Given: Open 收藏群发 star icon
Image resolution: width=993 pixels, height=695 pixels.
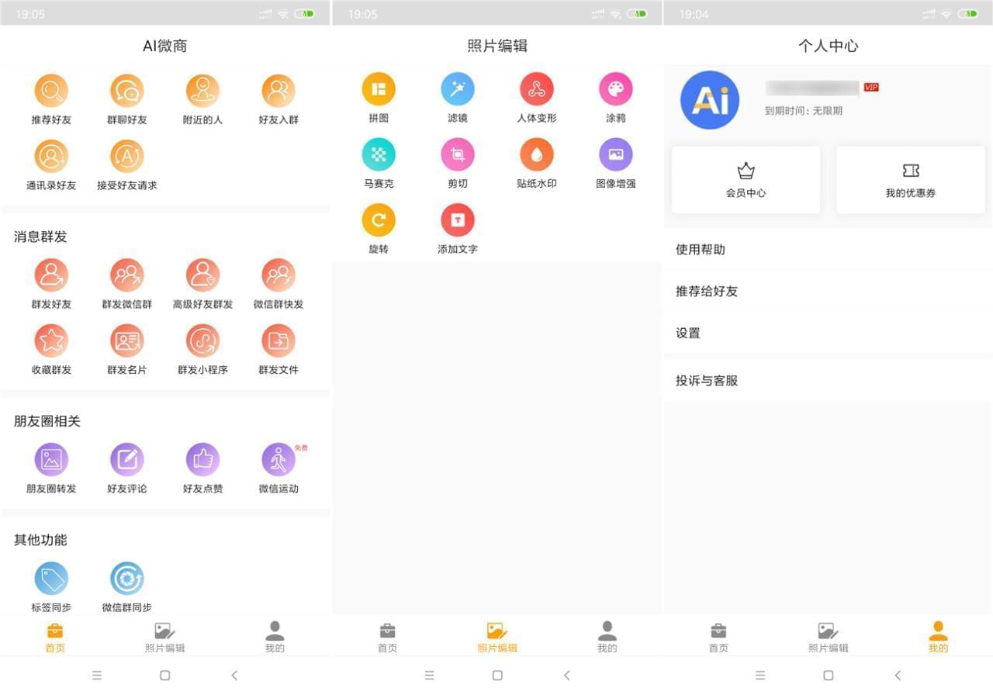Looking at the screenshot, I should [x=51, y=341].
